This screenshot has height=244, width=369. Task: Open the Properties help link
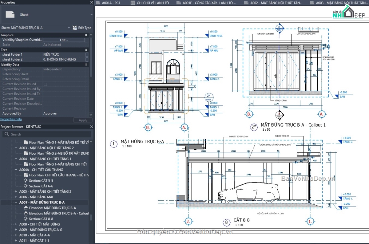[12, 119]
